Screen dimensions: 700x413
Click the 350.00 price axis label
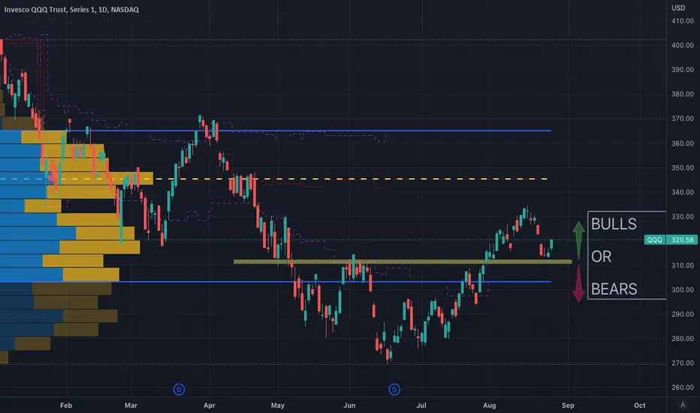click(x=683, y=168)
